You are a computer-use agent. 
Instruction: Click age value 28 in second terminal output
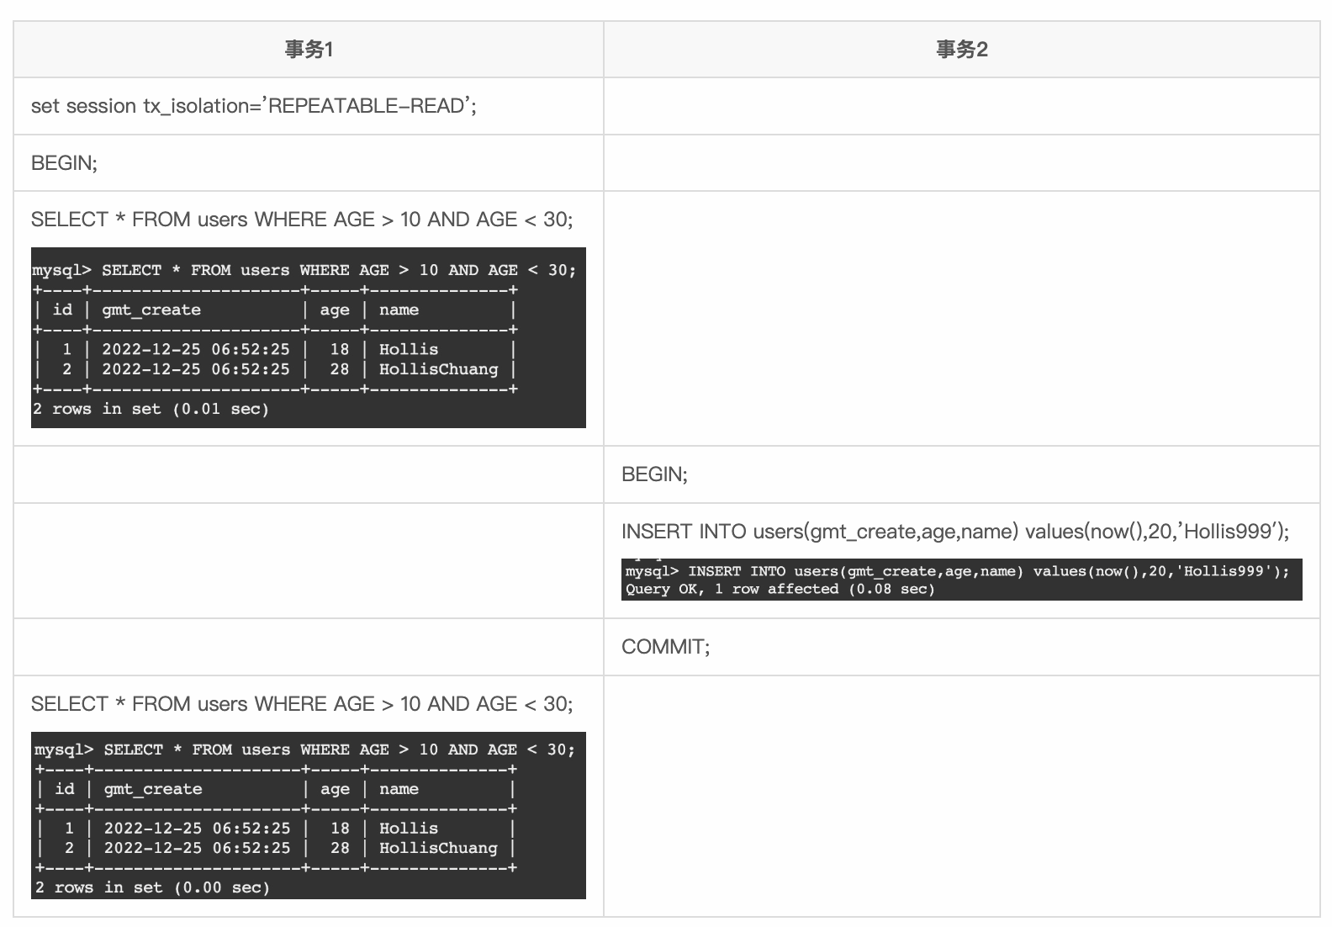tap(339, 848)
